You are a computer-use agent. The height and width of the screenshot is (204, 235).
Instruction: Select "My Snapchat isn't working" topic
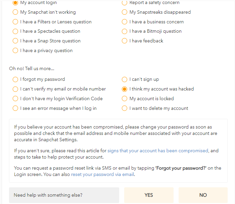[x=15, y=12]
